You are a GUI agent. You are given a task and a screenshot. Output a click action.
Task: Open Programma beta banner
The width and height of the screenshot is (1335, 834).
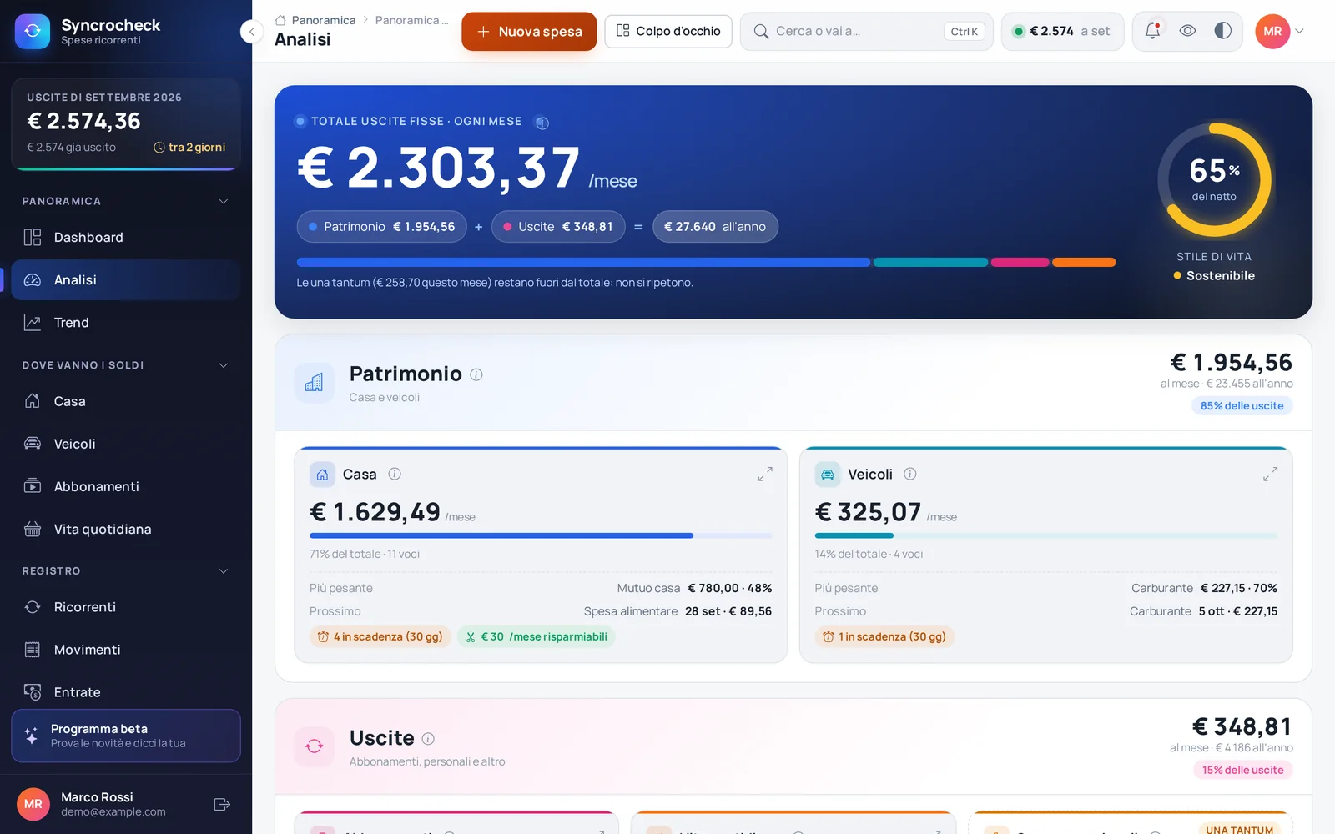126,736
